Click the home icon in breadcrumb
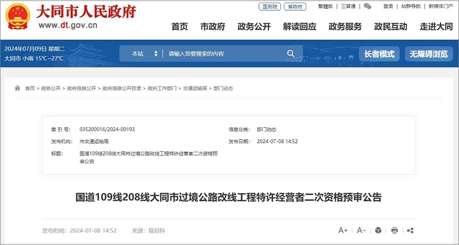The height and width of the screenshot is (245, 459). click(18, 89)
